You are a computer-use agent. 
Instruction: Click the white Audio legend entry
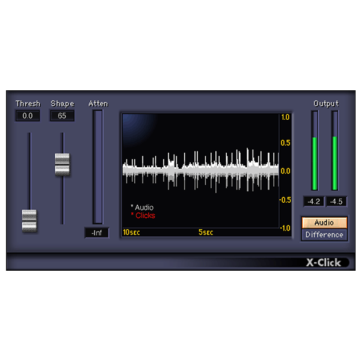pos(143,208)
